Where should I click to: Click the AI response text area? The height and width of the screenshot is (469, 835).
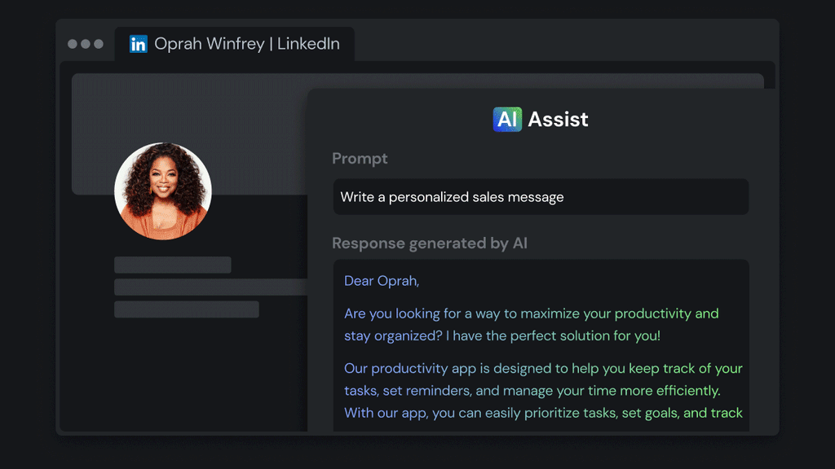pyautogui.click(x=541, y=346)
